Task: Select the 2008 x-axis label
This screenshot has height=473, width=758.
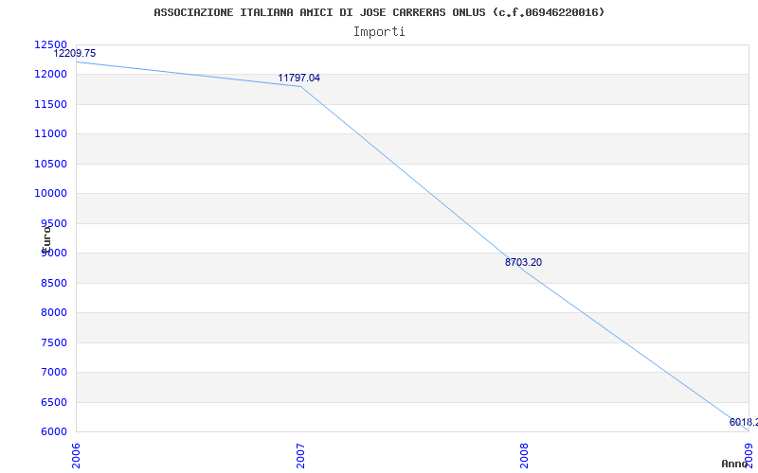Action: pyautogui.click(x=525, y=456)
